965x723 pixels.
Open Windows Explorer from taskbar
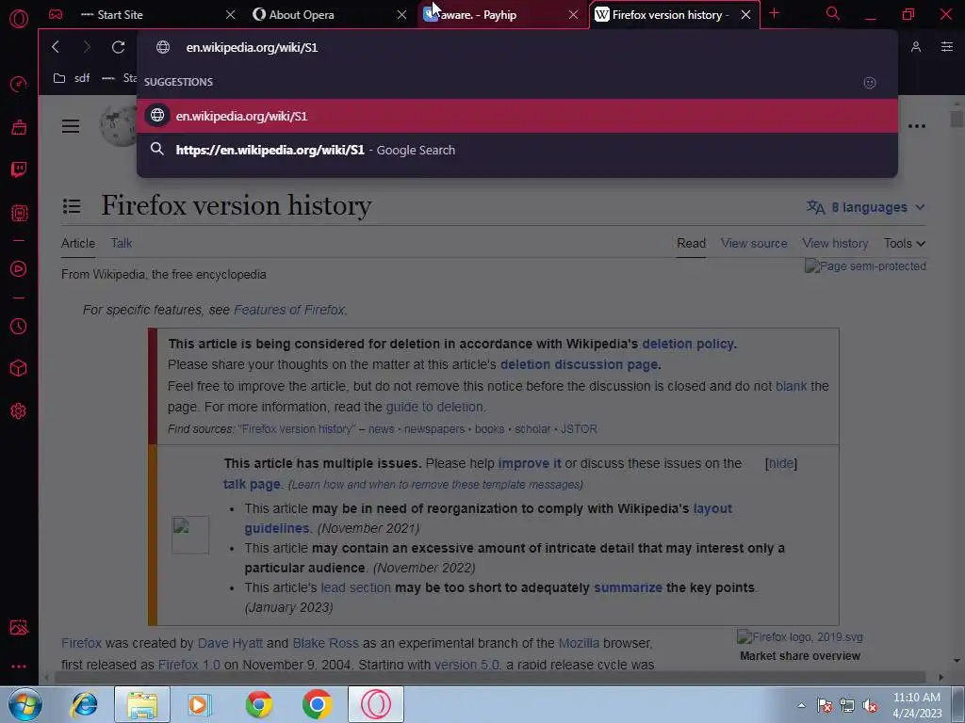point(142,704)
